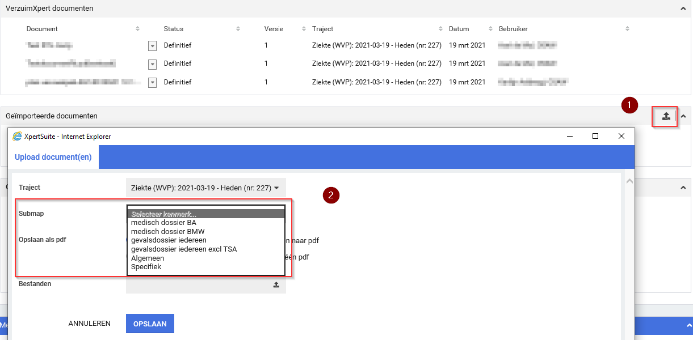Click the Internet Explorer logo in title bar

(x=17, y=136)
